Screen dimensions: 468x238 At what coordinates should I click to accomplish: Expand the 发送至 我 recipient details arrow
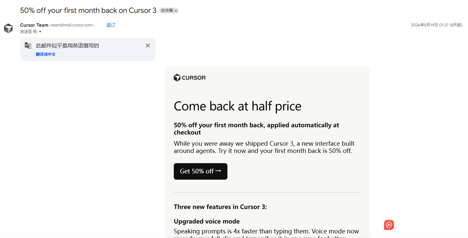click(40, 32)
